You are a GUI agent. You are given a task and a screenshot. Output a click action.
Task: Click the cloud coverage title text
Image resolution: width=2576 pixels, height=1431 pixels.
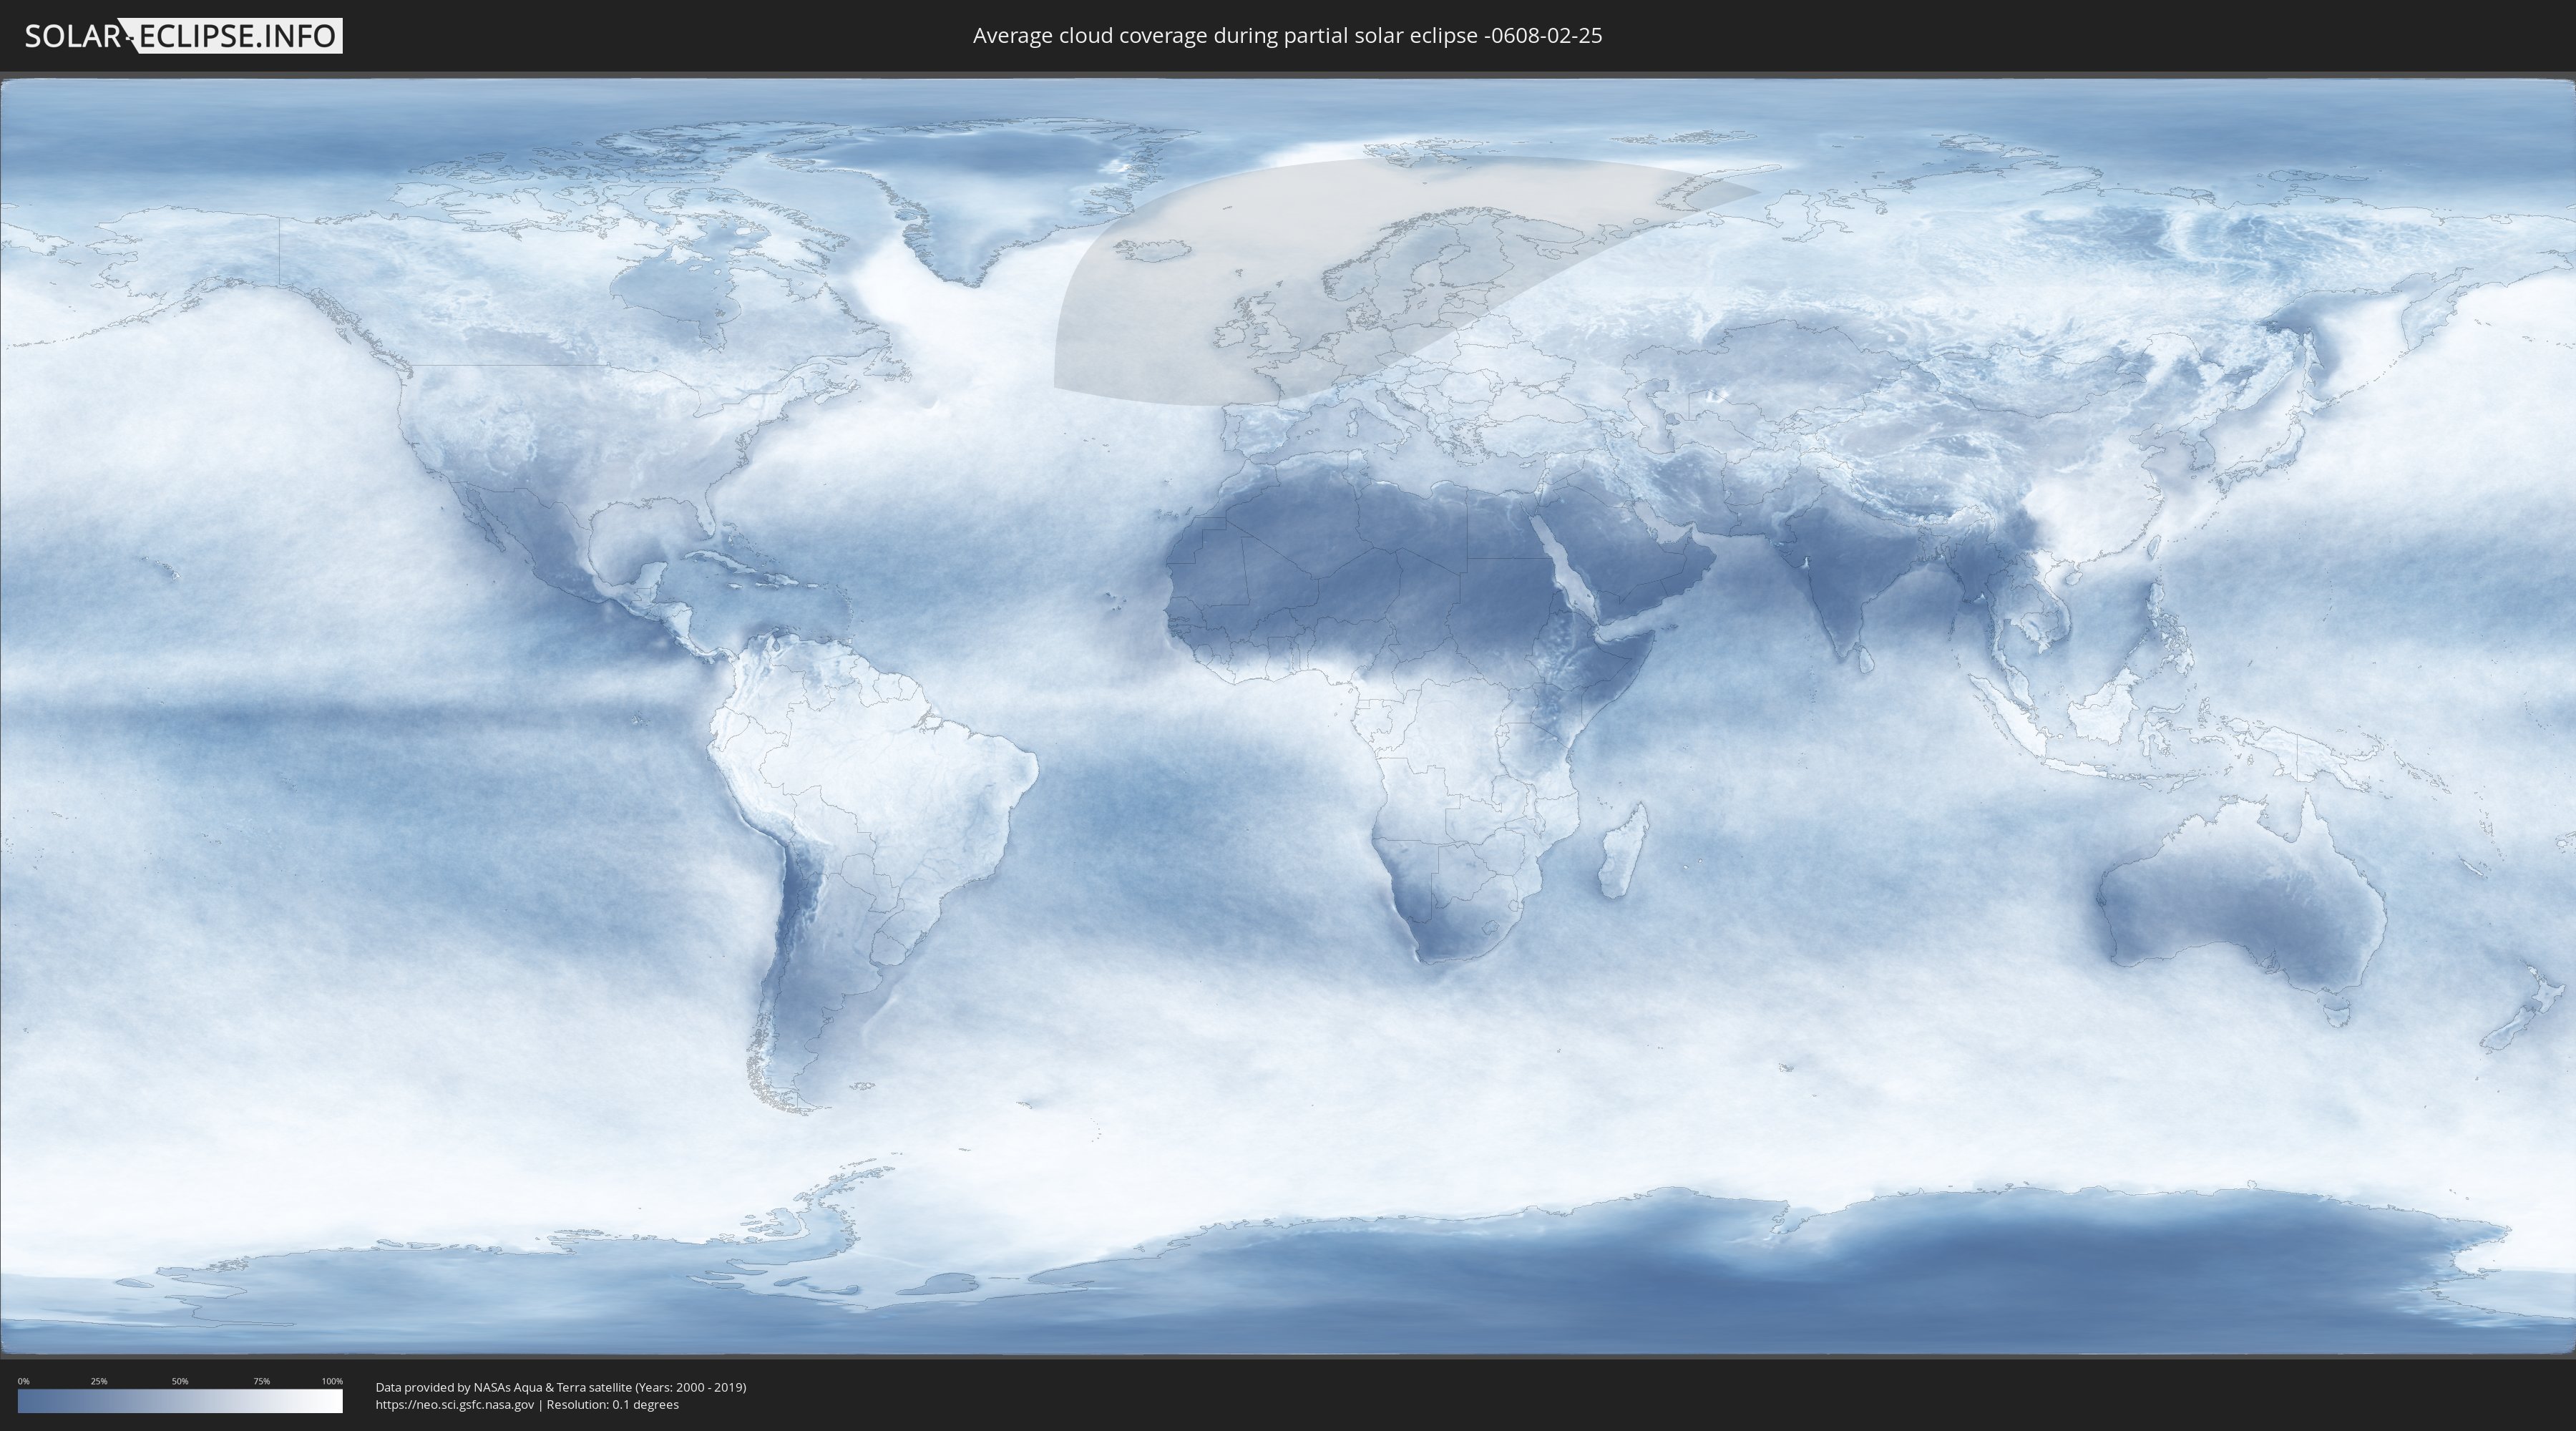click(x=1287, y=36)
